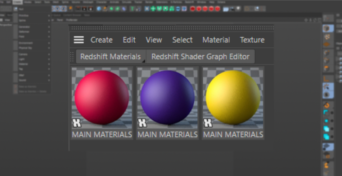
Task: Click the purple deformer icon in toolbar
Action: (x=124, y=9)
